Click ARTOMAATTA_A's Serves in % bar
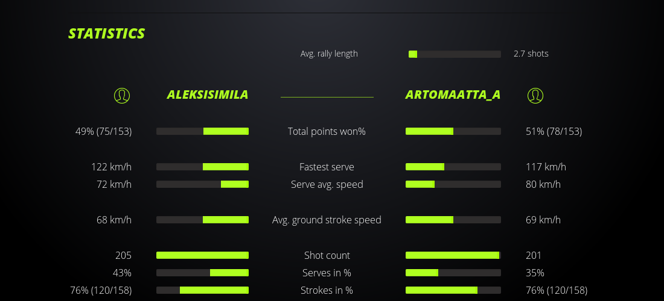The image size is (664, 301). pyautogui.click(x=453, y=273)
